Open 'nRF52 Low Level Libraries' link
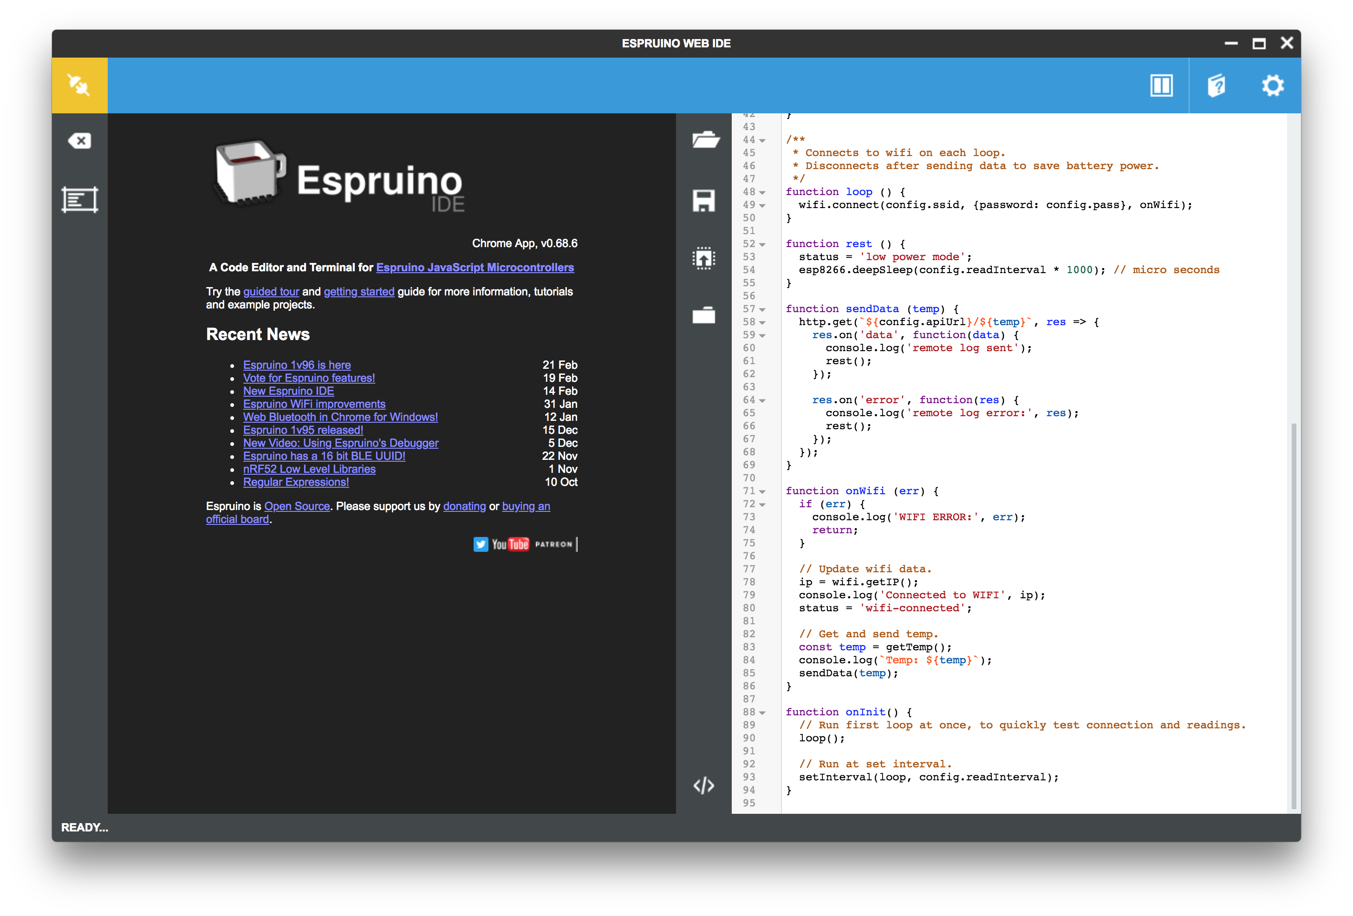Screen dimensions: 1353x916 coord(309,469)
